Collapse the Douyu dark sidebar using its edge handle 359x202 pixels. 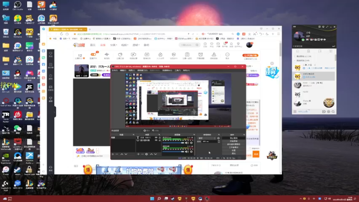click(55, 112)
